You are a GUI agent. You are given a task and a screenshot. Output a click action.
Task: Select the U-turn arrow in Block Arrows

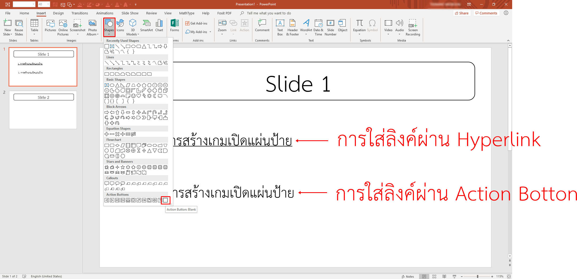click(155, 112)
